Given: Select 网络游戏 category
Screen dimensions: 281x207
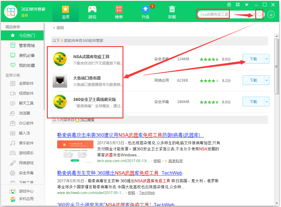Looking at the screenshot, I should (22, 163).
